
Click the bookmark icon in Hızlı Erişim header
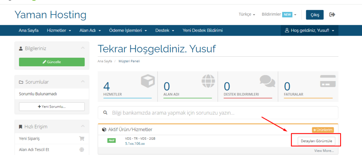click(21, 127)
